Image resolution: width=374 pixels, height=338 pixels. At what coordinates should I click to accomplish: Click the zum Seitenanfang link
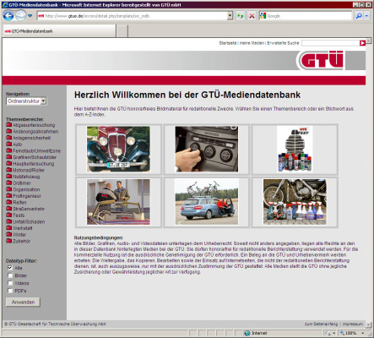click(x=321, y=324)
